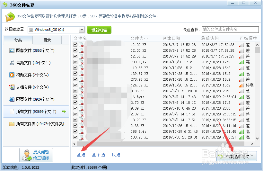Click the deleted-file icon of the 273.95 KB row
Image resolution: width=263 pixels, height=171 pixels.
(81, 79)
